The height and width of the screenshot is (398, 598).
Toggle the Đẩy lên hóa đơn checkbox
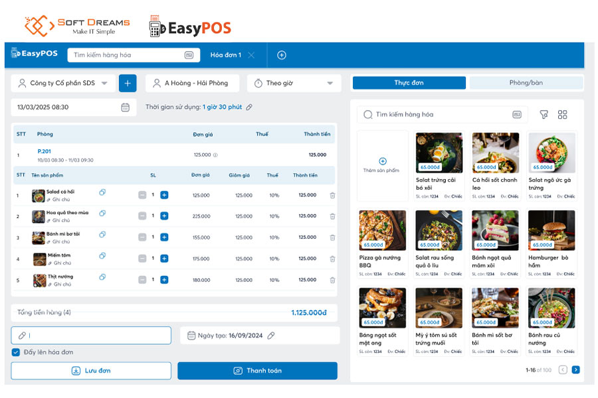[x=16, y=352]
